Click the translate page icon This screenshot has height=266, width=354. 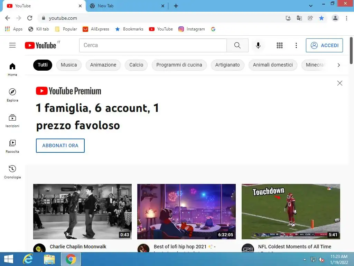(299, 18)
